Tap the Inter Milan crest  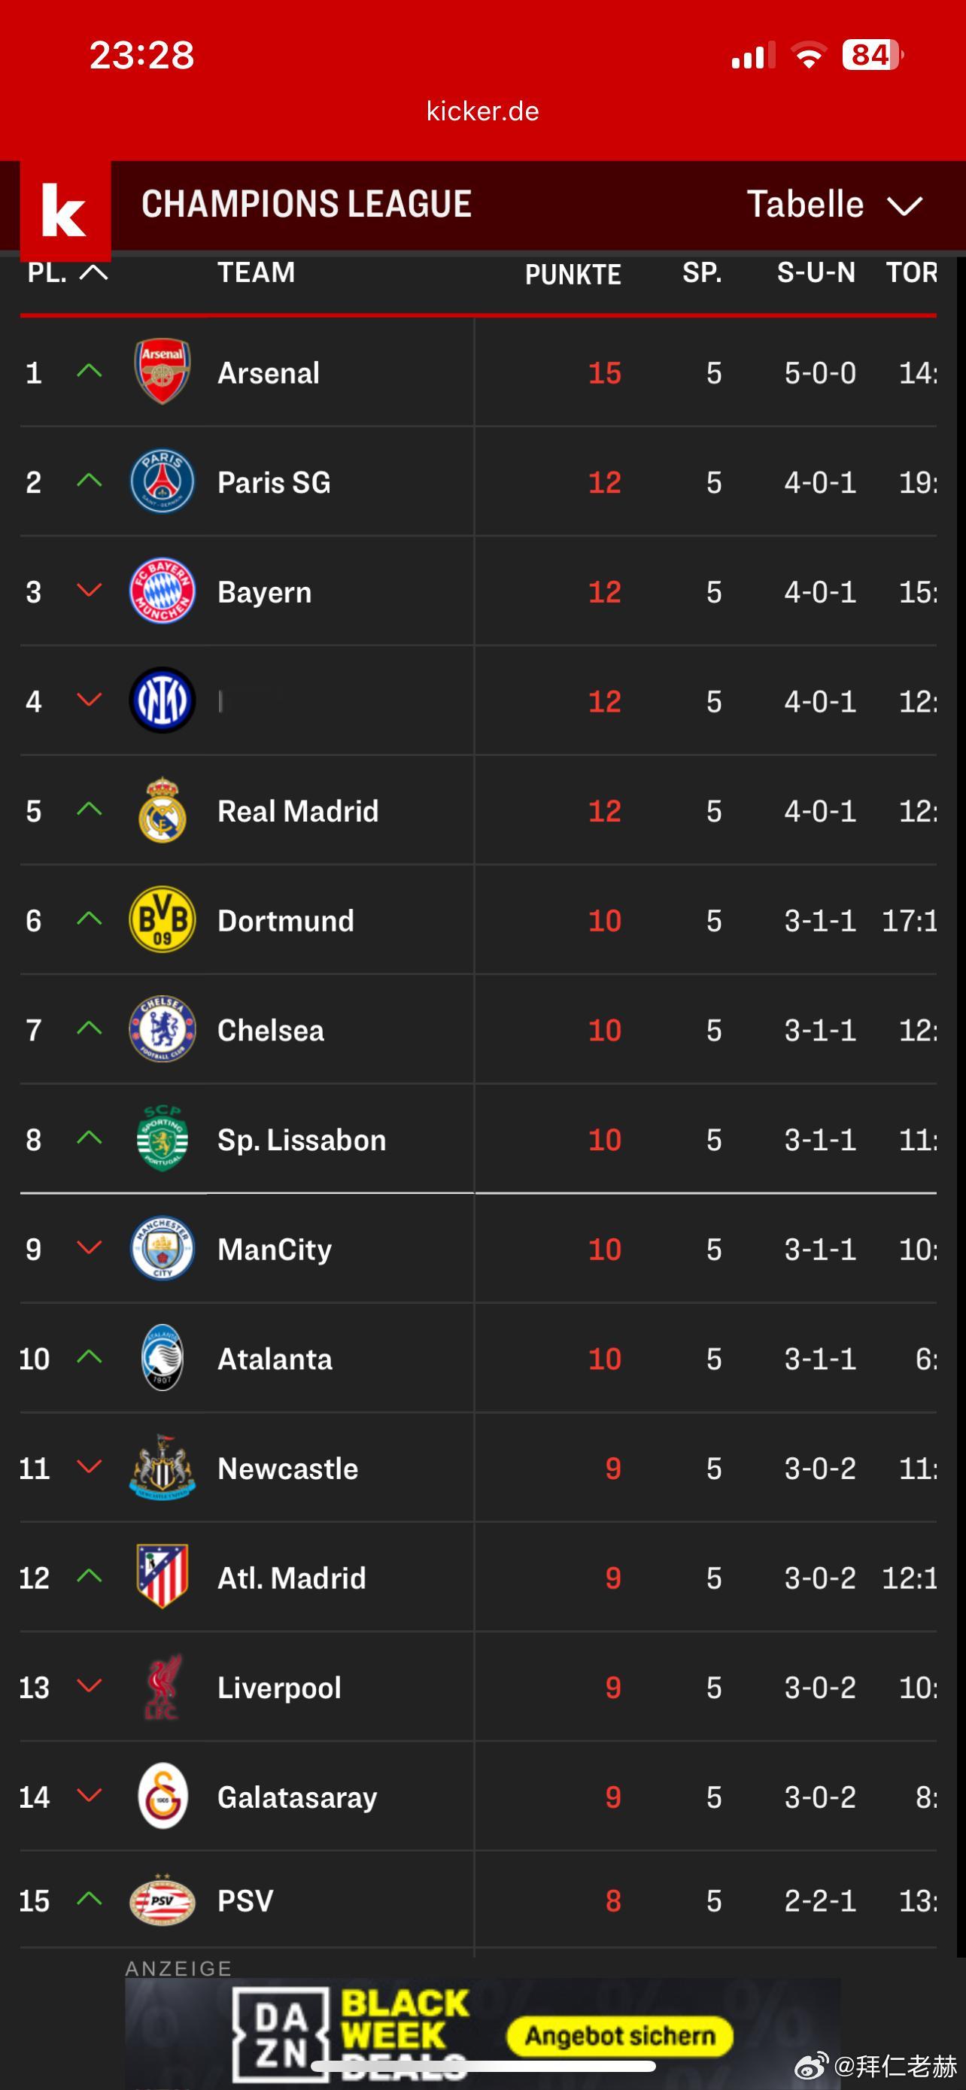click(163, 701)
